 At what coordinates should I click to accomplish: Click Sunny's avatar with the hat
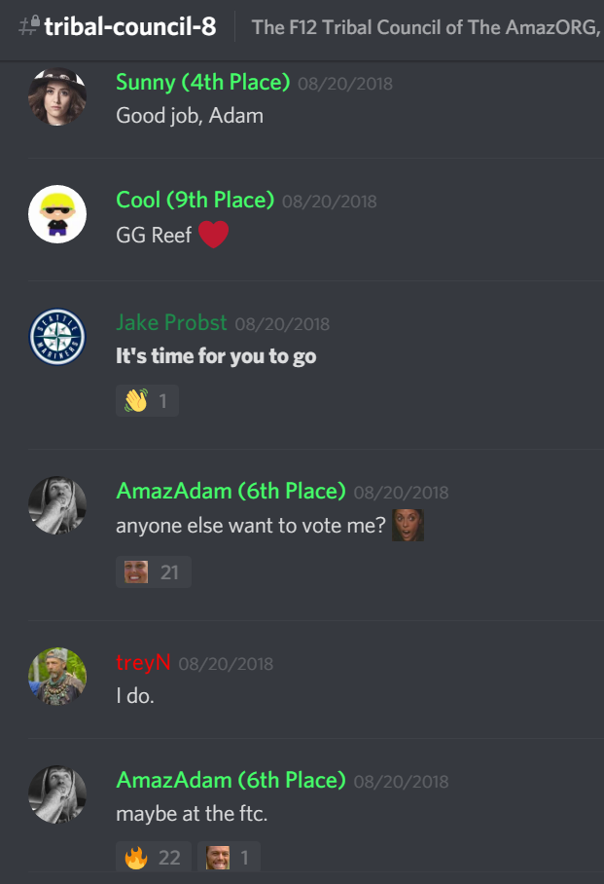click(x=57, y=96)
